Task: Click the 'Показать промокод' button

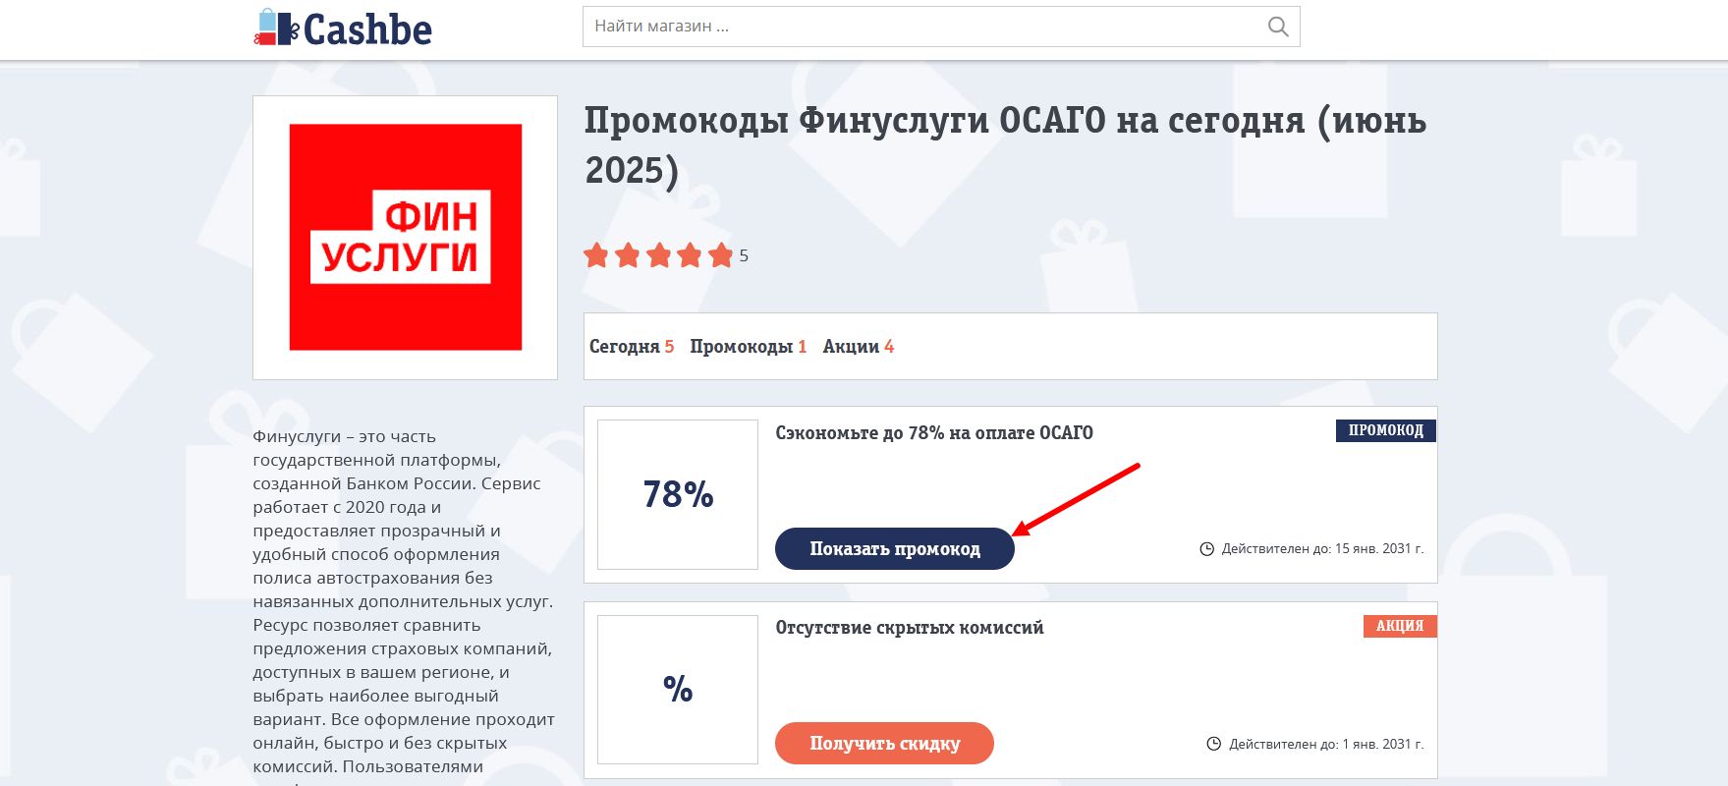Action: (895, 548)
